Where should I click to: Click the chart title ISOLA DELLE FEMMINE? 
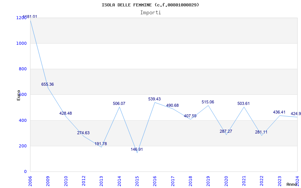[x=150, y=5]
